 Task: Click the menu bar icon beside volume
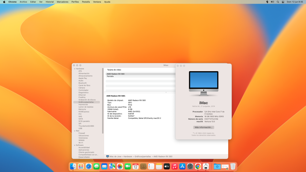[x=267, y=2]
